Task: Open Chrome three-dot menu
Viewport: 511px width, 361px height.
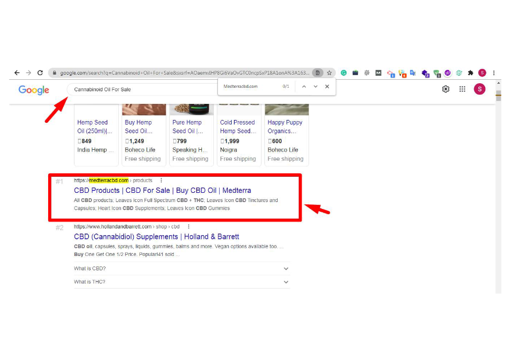Action: 494,73
